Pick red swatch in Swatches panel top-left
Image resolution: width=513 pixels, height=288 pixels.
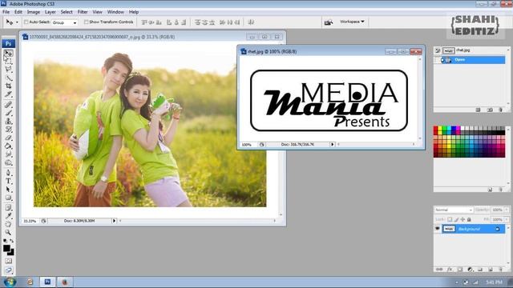coord(436,128)
